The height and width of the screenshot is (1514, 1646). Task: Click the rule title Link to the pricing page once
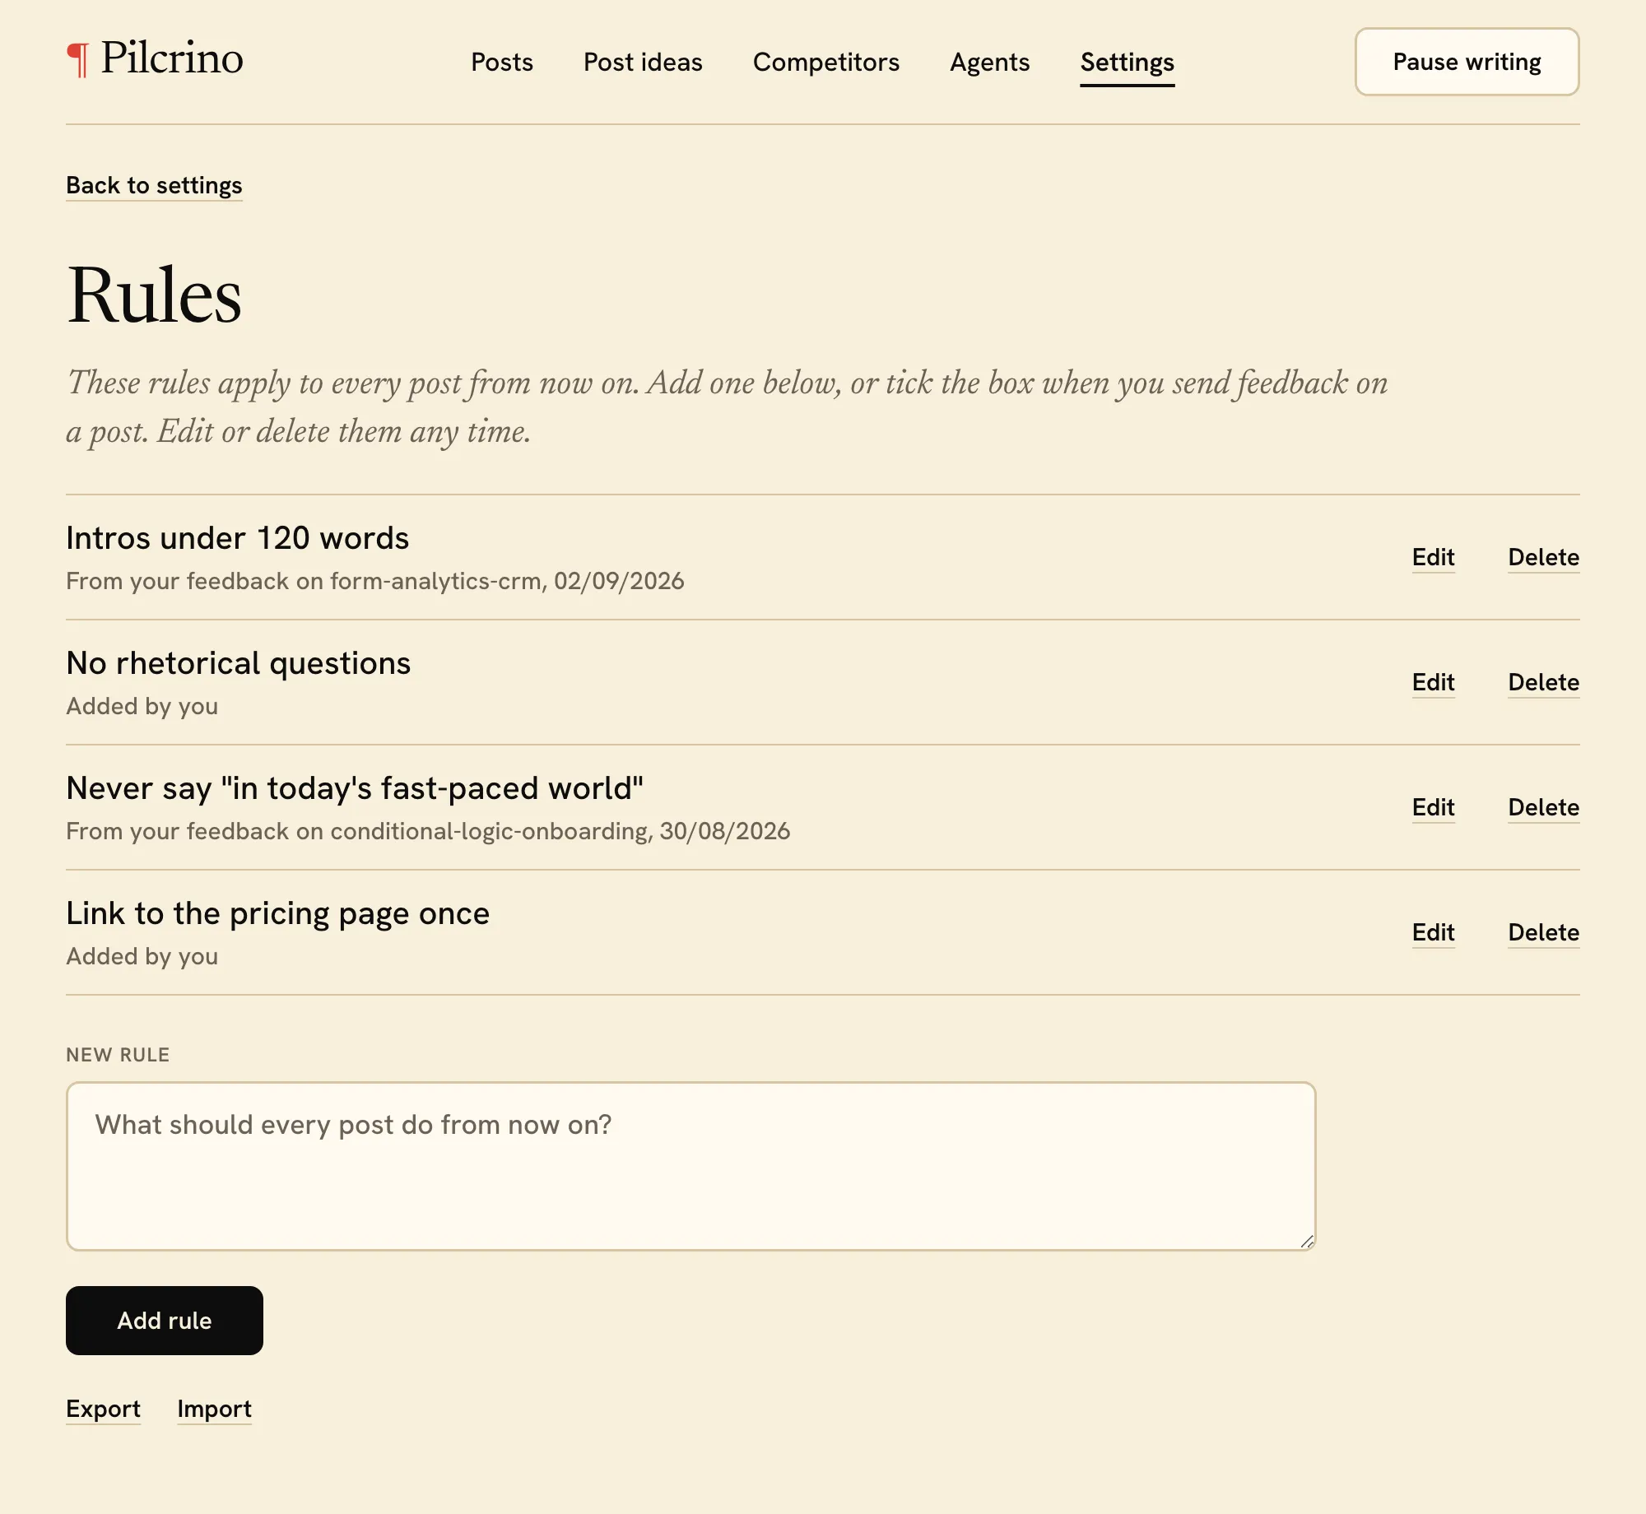tap(278, 913)
